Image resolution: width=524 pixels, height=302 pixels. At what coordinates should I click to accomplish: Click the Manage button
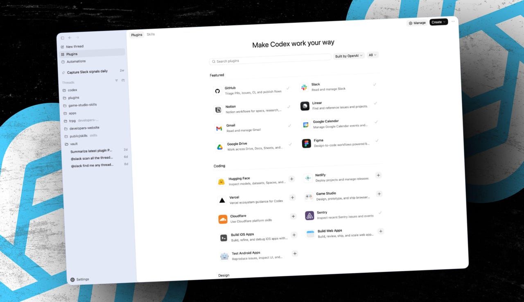(417, 23)
